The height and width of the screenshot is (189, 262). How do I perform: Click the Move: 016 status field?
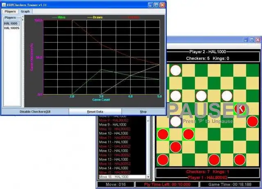click(x=115, y=184)
